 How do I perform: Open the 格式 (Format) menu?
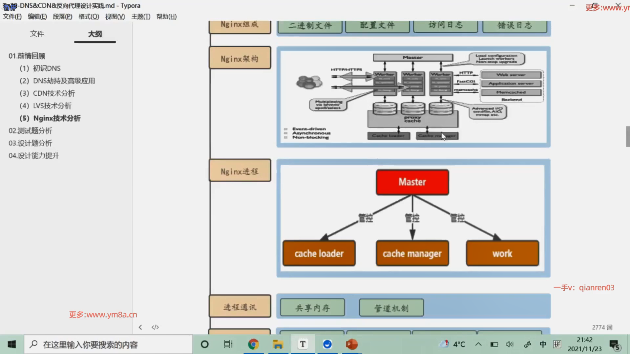(89, 16)
